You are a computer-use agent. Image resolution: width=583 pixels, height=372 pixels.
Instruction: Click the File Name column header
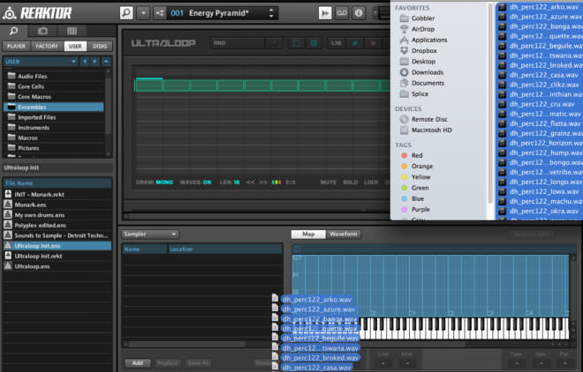[57, 183]
